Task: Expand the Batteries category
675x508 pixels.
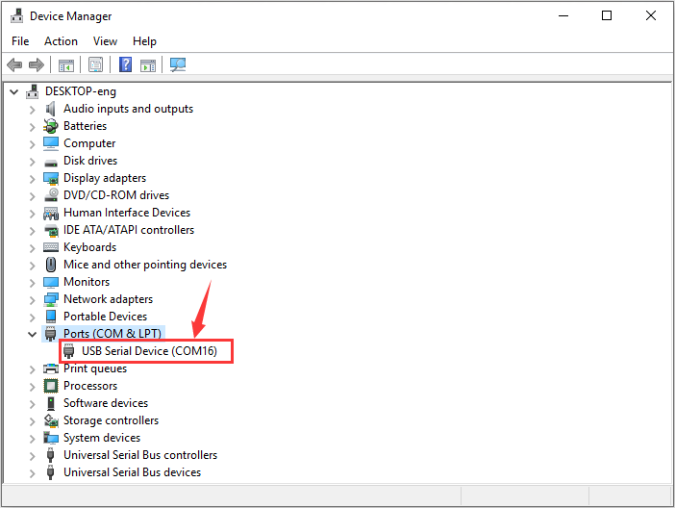Action: coord(33,127)
